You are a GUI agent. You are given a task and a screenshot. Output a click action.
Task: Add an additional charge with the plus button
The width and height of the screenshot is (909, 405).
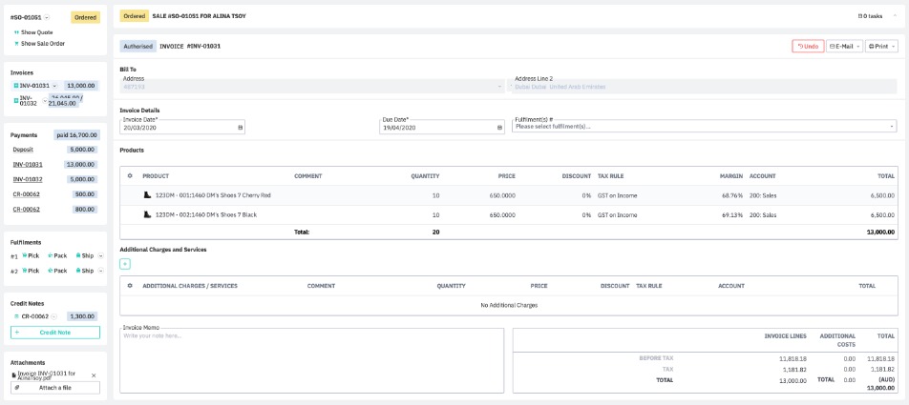(x=125, y=264)
